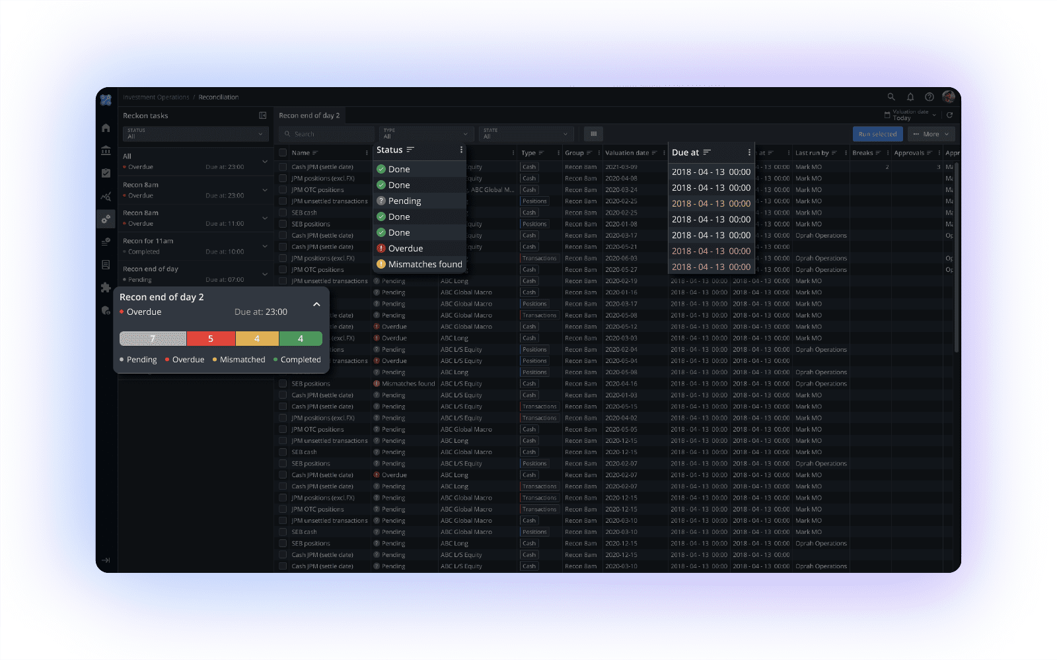
Task: Open the notifications bell
Action: 910,96
